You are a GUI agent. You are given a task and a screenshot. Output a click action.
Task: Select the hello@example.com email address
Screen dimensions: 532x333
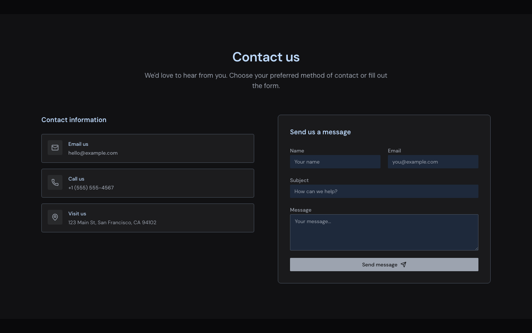[93, 153]
